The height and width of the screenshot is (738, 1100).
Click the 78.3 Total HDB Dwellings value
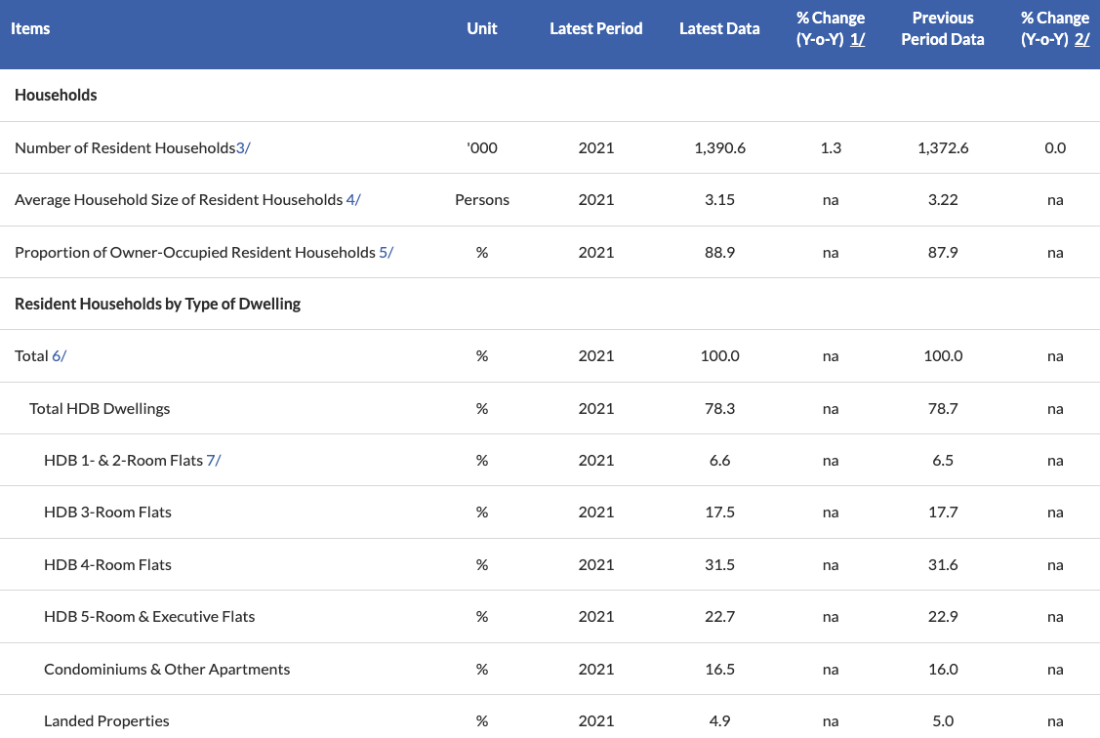(719, 409)
